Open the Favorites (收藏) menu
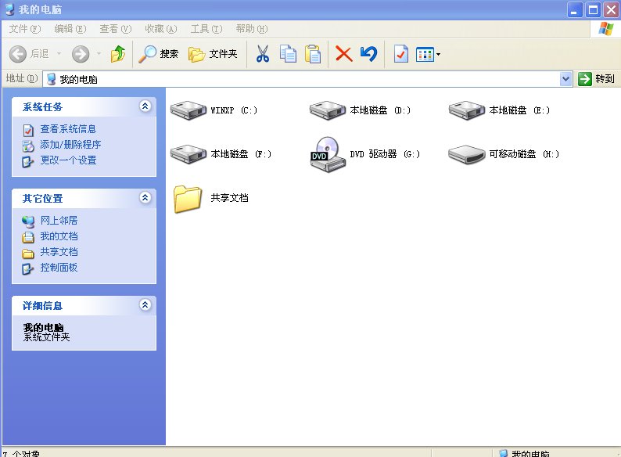Screen dimensions: 621x457 click(160, 29)
